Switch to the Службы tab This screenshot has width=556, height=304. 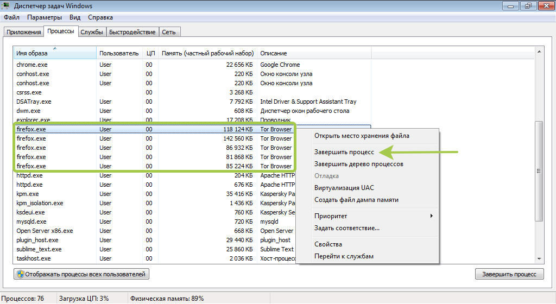coord(92,32)
